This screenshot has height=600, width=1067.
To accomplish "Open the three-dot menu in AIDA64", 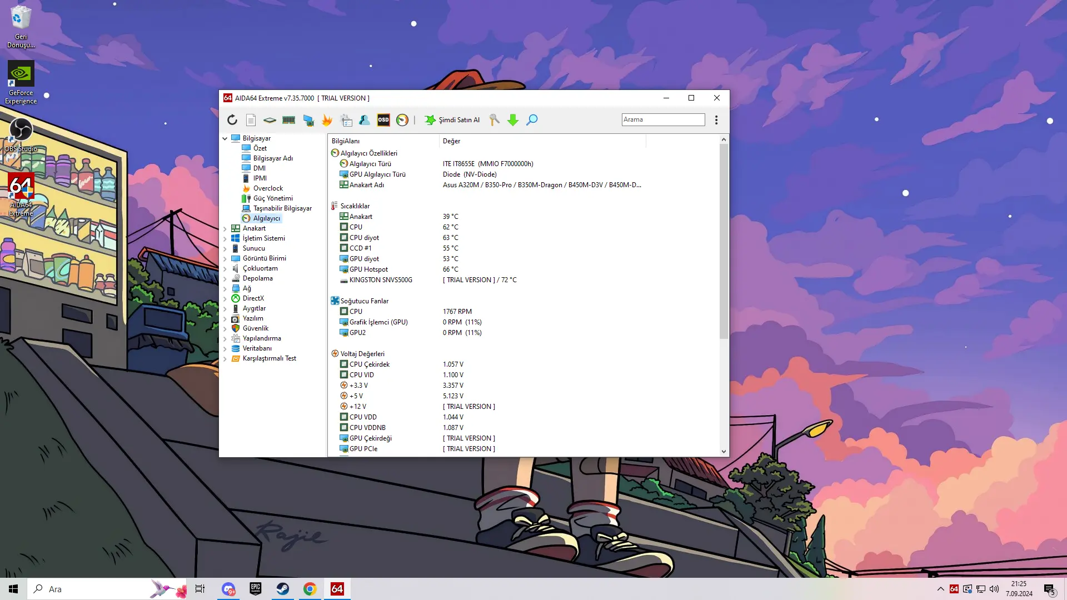I will tap(716, 120).
